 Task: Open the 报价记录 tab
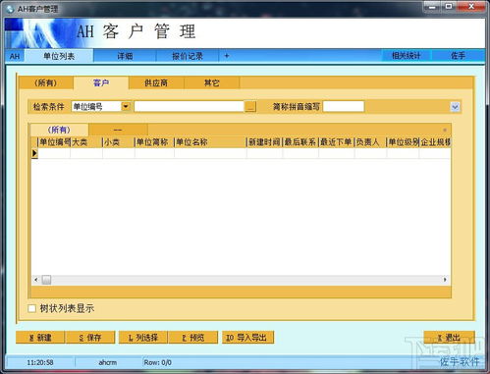click(188, 56)
